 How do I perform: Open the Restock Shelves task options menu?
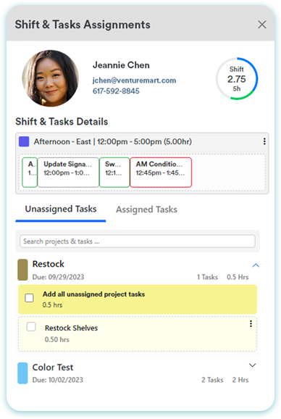(251, 324)
